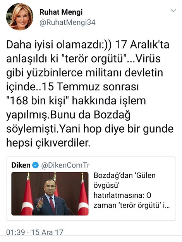
Task: Click the "15 Temmuz sonrası" text
Action: click(90, 87)
